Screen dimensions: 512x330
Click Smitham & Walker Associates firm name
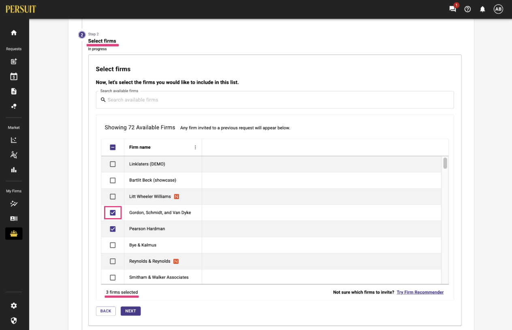[159, 278]
